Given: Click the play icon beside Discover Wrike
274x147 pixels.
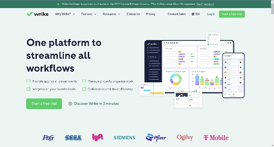Looking at the screenshot, I should pos(70,104).
